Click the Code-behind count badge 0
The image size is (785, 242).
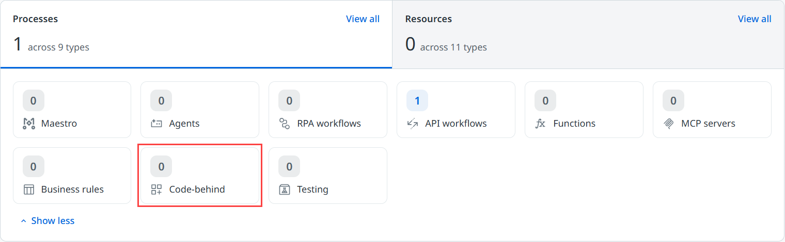click(x=161, y=166)
